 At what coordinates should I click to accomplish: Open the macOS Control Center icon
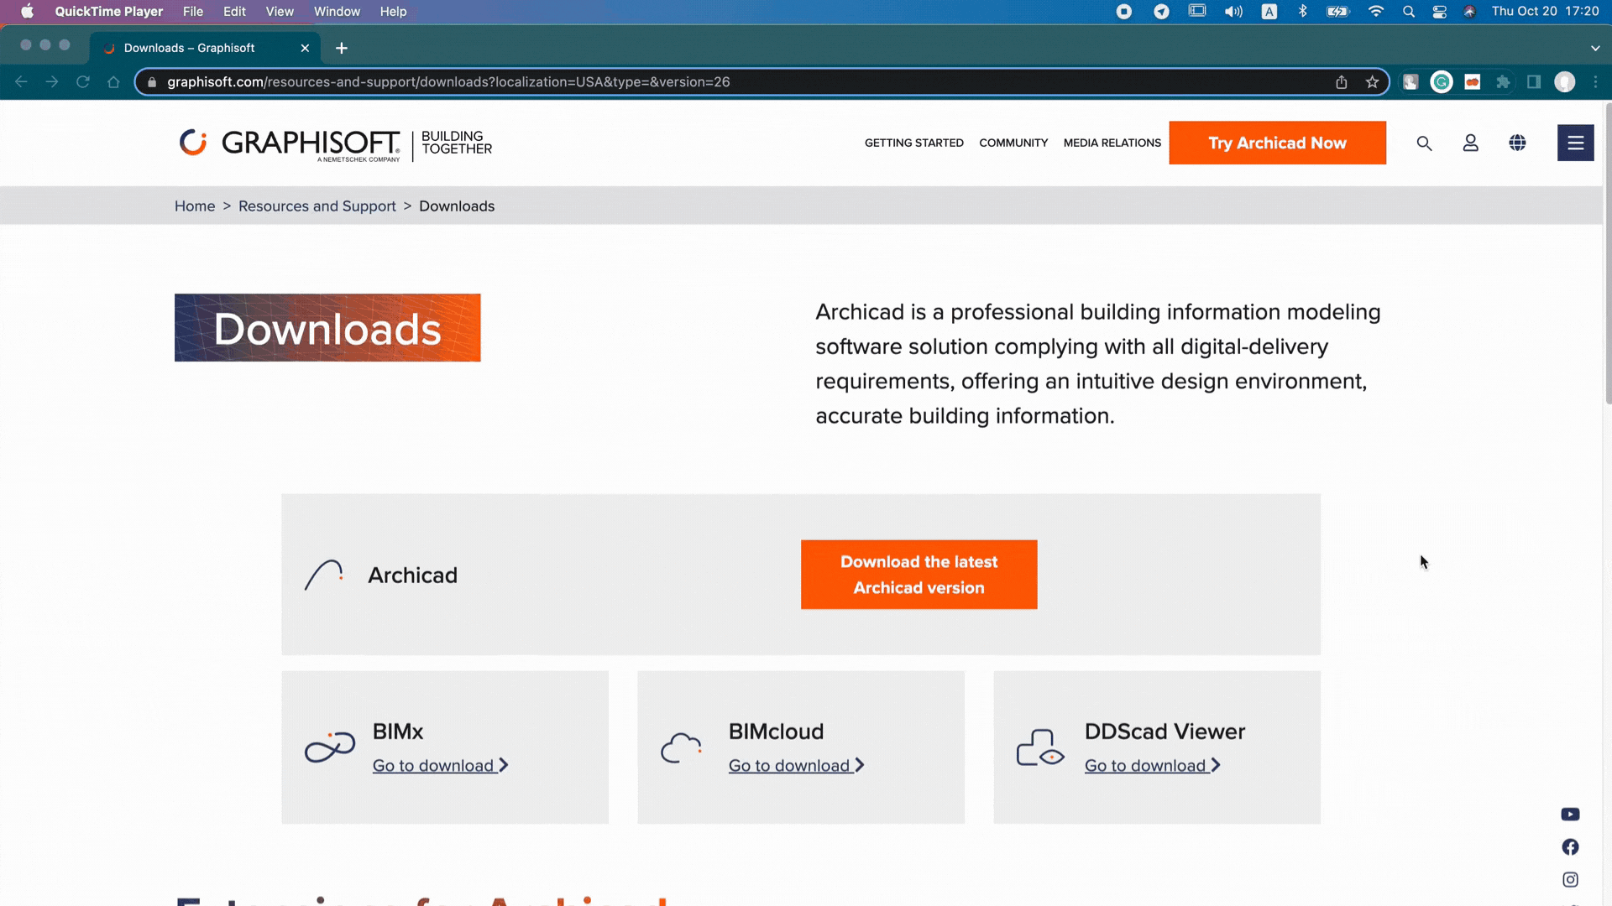point(1439,12)
